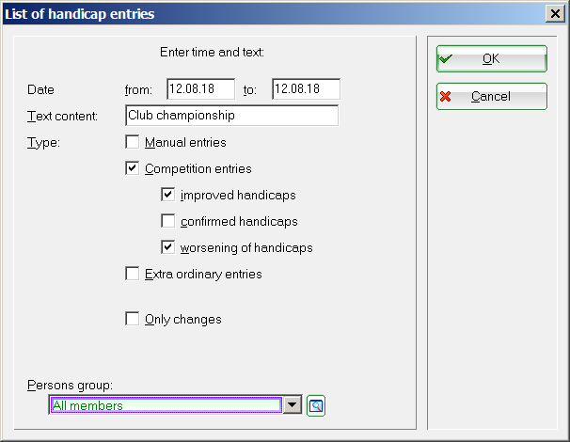Close the List of handicap entries window
570x442 pixels.
coord(555,14)
